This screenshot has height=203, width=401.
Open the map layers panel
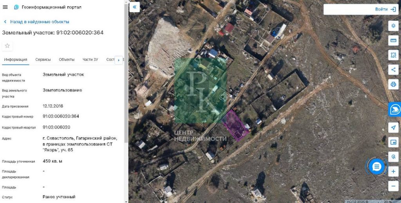tap(393, 26)
